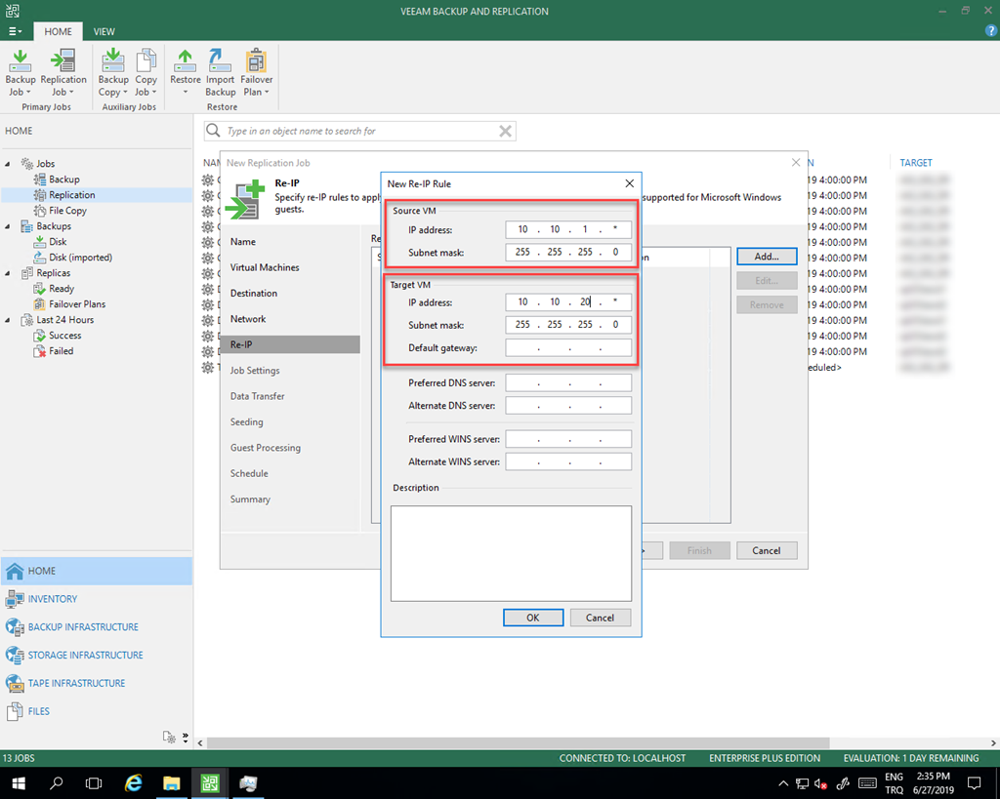The height and width of the screenshot is (799, 1000).
Task: Click the Description text box
Action: click(x=511, y=554)
